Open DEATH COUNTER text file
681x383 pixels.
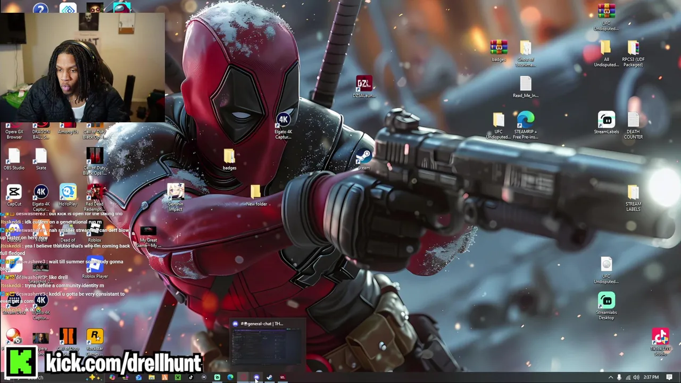tap(633, 126)
